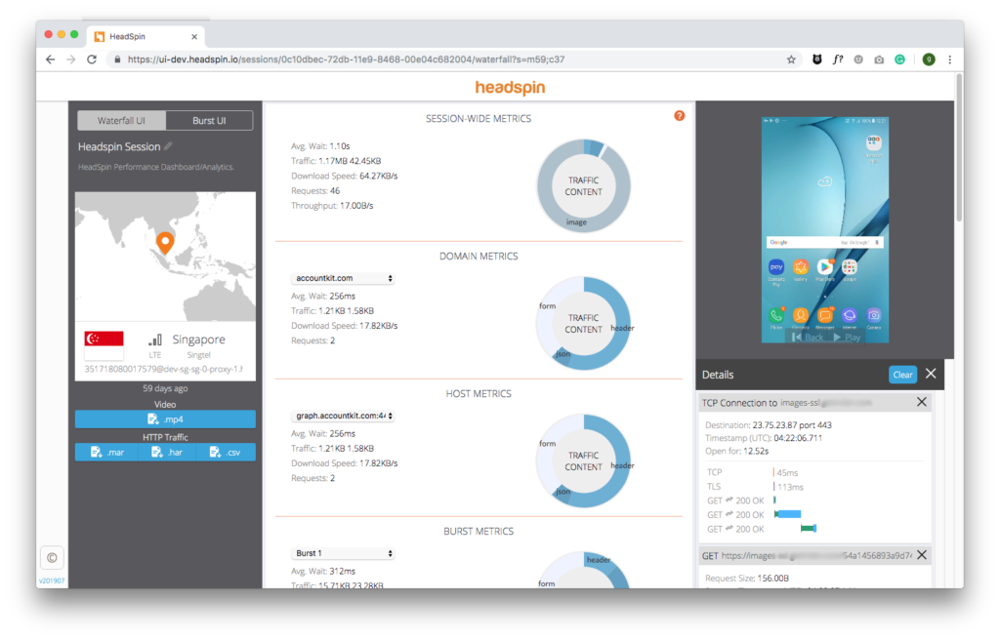Open the graph.accountkit.com host dropdown
Screen dimensions: 1000x640
click(x=343, y=416)
